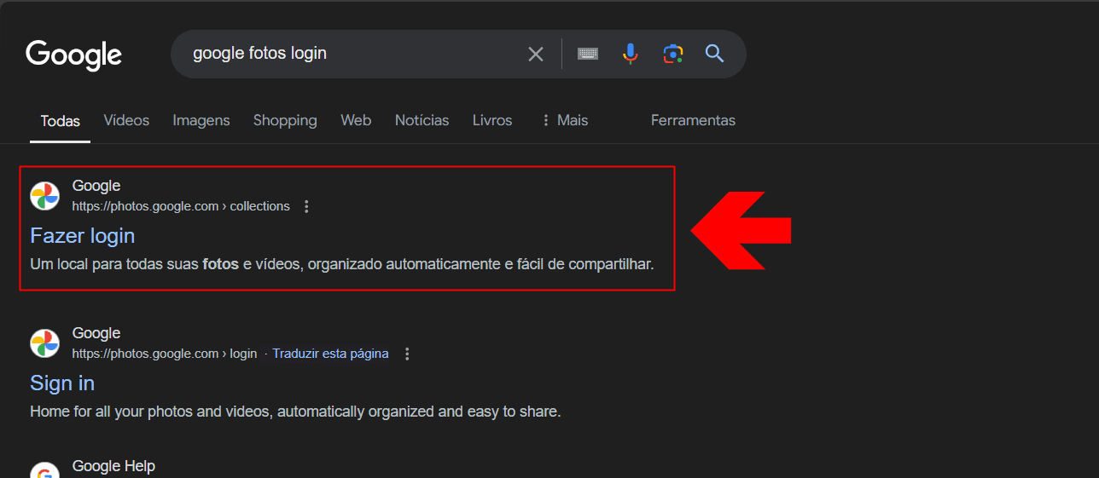Open the Shopping tab

285,120
